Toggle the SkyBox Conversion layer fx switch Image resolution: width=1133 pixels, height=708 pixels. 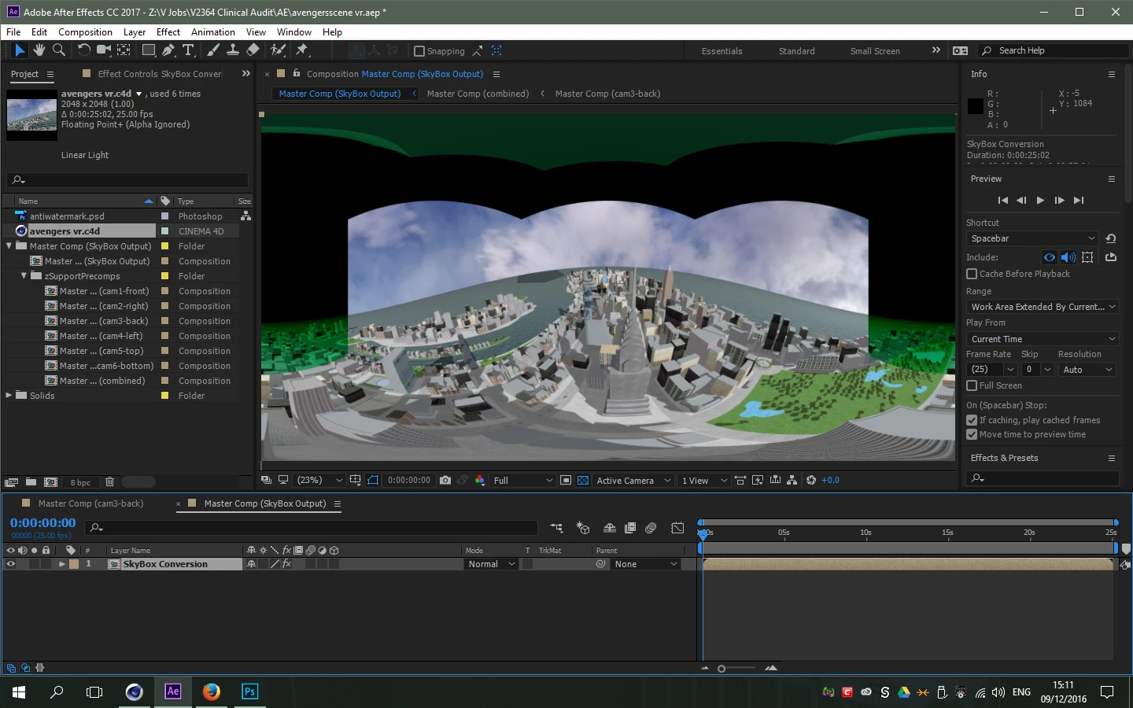(x=287, y=564)
